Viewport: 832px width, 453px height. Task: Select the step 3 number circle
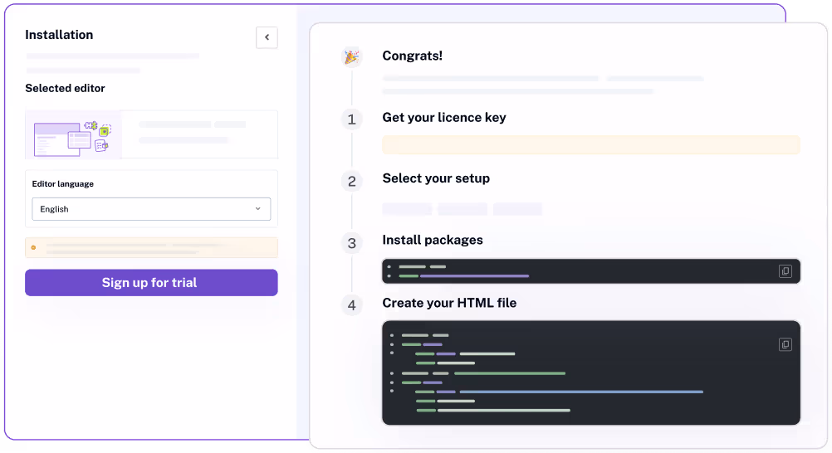click(351, 243)
